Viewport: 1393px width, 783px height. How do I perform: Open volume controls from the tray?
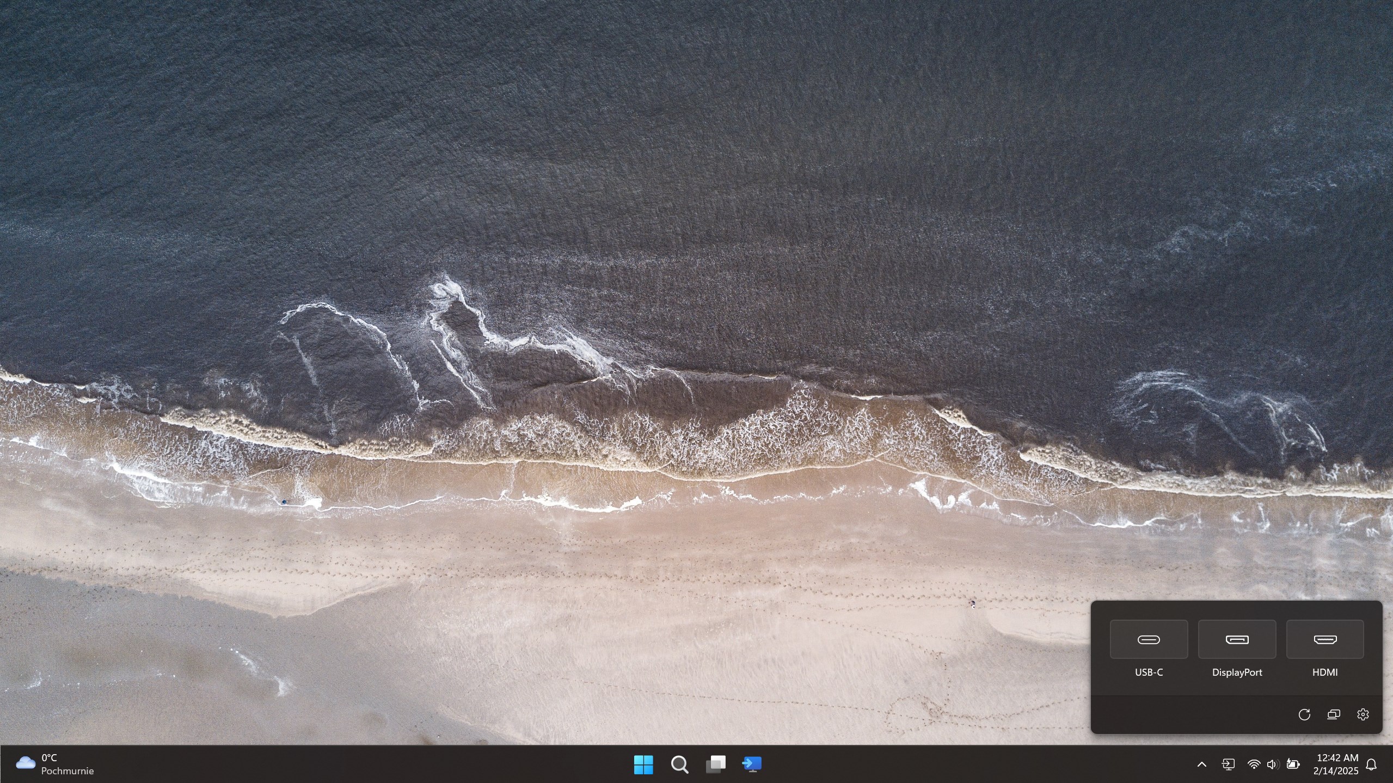click(x=1273, y=764)
